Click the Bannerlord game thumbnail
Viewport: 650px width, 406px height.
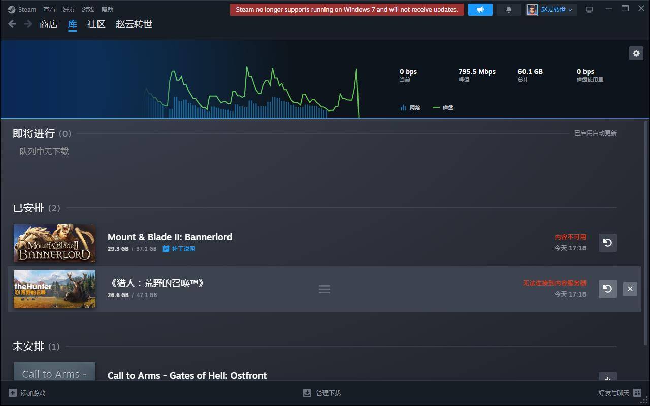(54, 243)
